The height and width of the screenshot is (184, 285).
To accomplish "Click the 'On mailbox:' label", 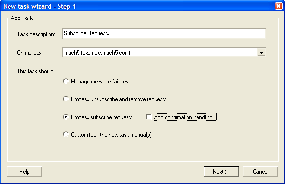I will 30,53.
